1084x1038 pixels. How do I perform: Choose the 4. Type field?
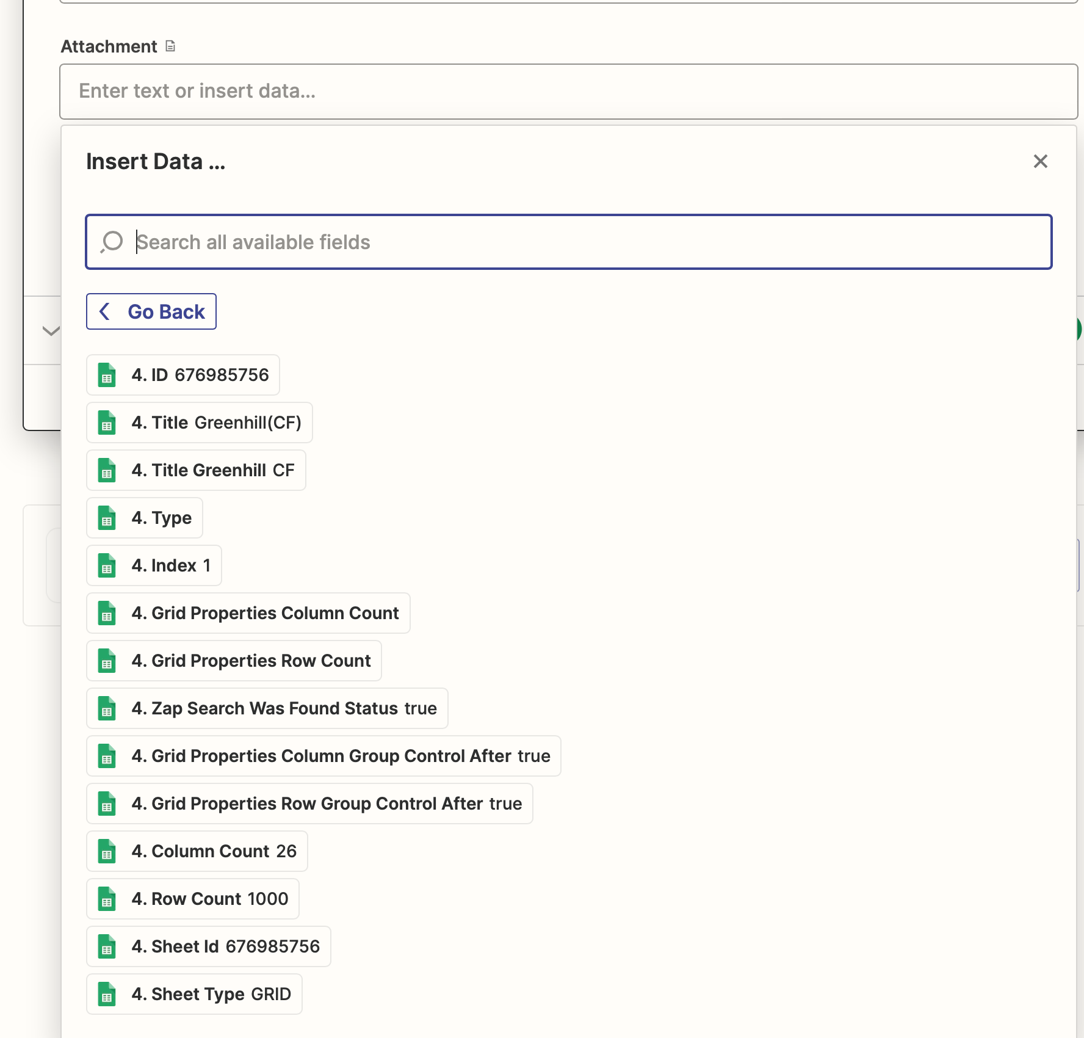145,518
